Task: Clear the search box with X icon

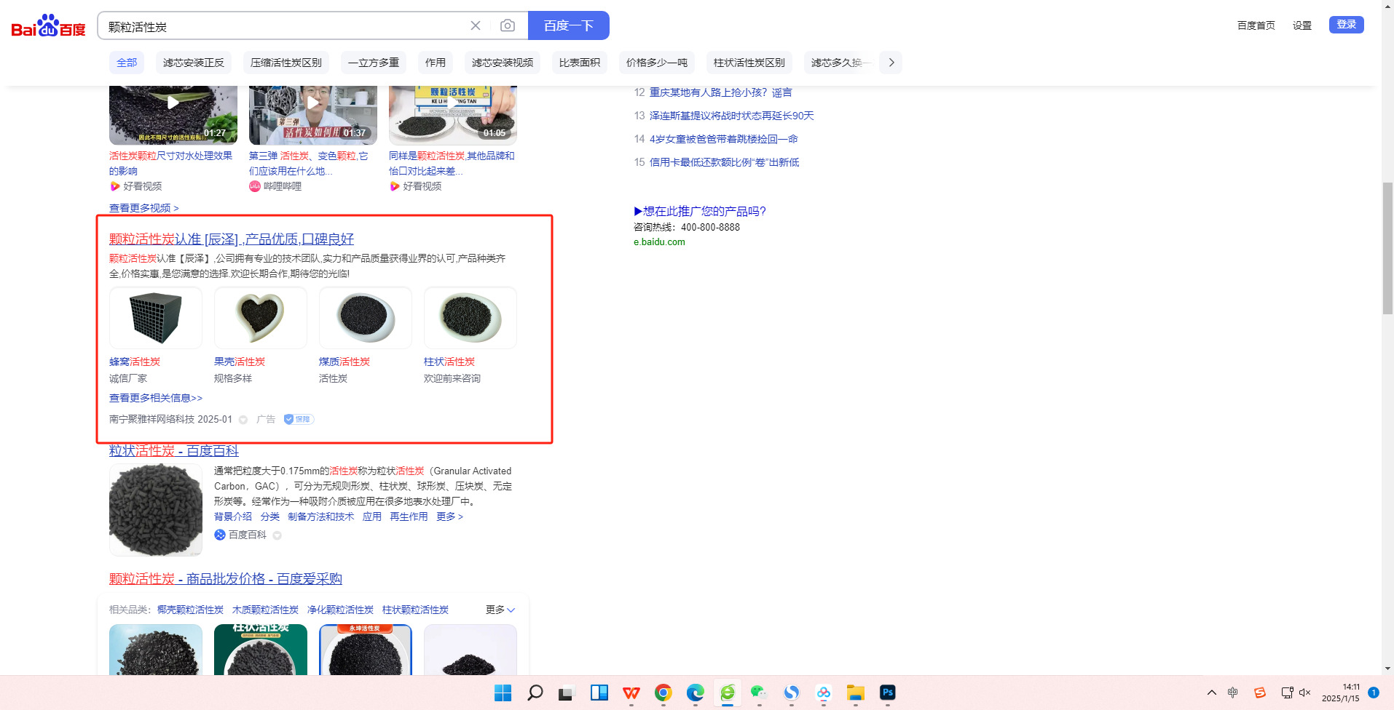Action: click(476, 26)
